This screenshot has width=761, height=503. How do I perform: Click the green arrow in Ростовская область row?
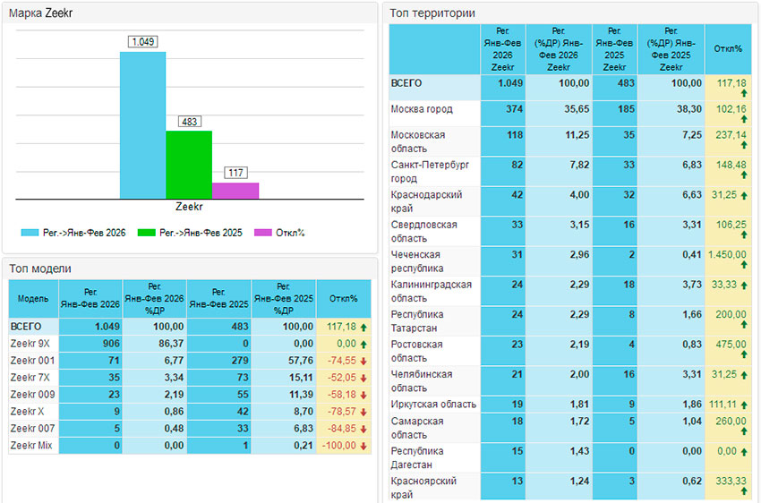point(743,355)
